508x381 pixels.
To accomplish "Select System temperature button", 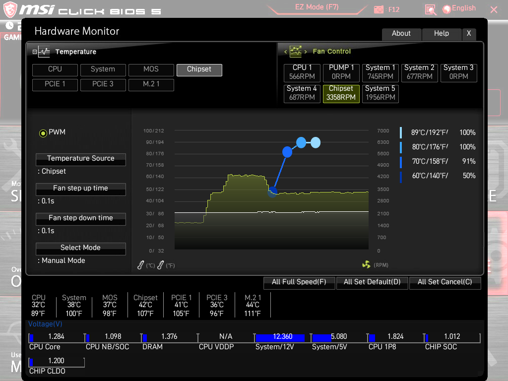I will pyautogui.click(x=103, y=69).
